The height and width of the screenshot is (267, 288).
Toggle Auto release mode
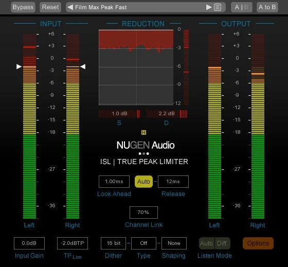143,182
